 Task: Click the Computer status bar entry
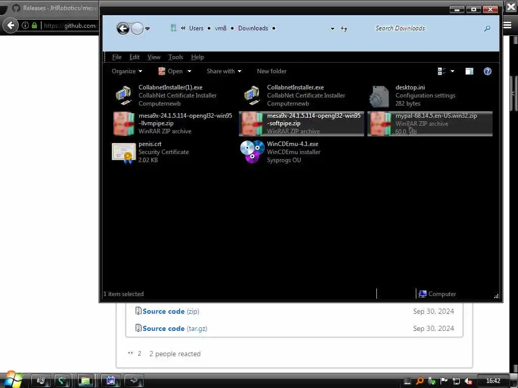tap(438, 294)
